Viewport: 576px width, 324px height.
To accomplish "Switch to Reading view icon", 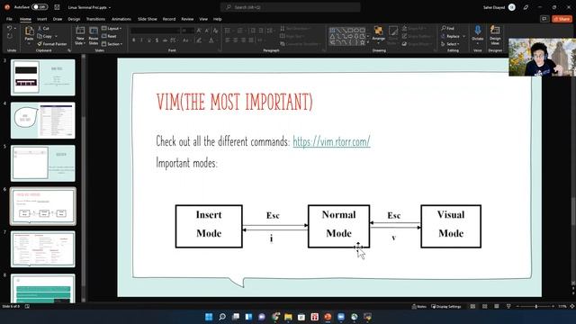I will pyautogui.click(x=497, y=306).
